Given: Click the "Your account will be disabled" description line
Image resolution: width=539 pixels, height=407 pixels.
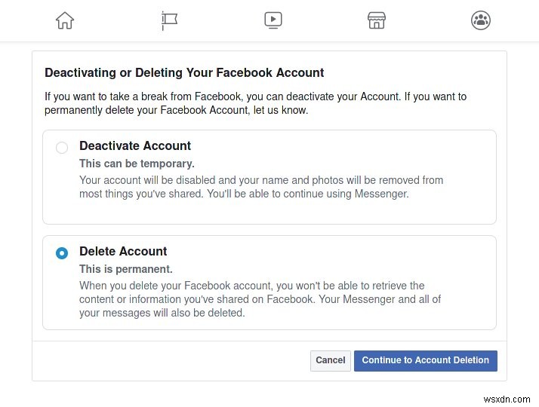Looking at the screenshot, I should 261,180.
